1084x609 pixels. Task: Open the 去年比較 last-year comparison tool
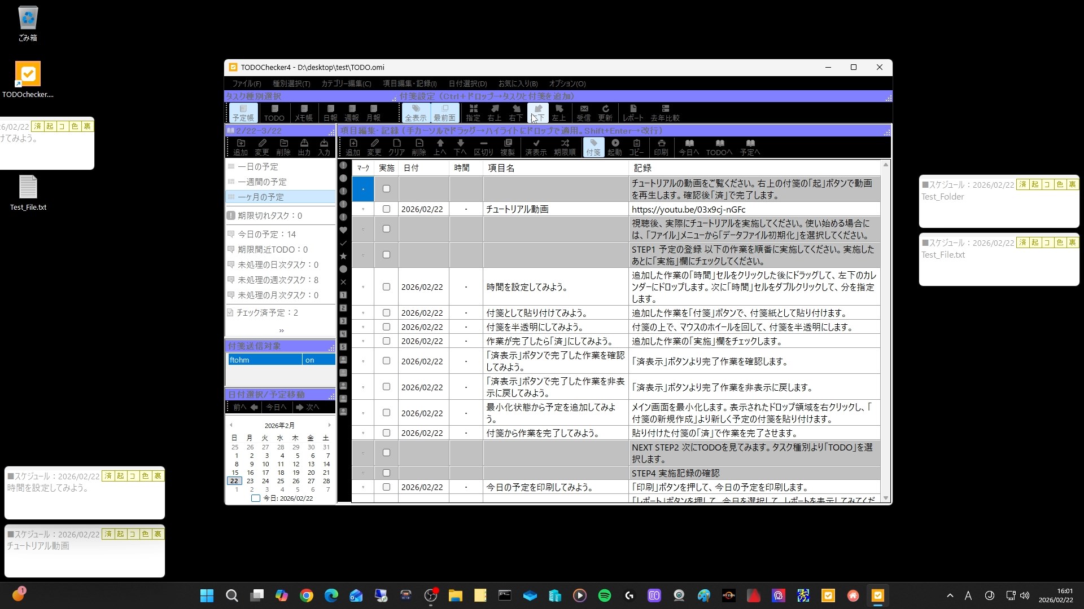tap(665, 112)
